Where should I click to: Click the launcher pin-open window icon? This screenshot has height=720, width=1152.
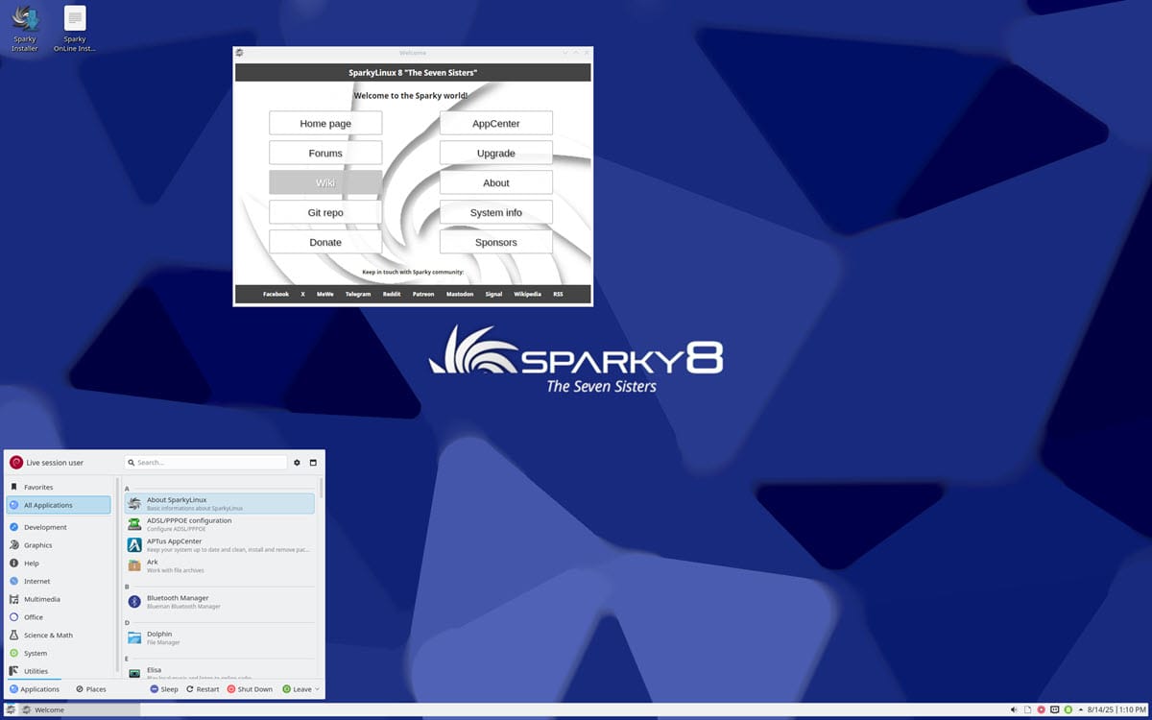(313, 463)
